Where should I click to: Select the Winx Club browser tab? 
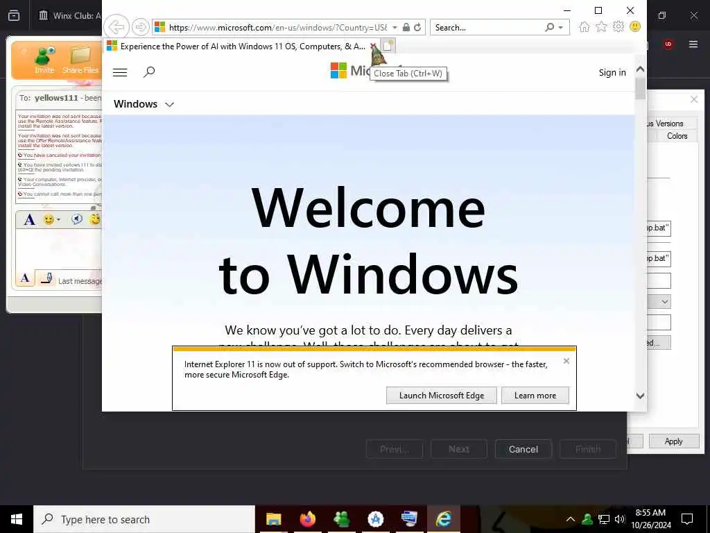point(69,15)
